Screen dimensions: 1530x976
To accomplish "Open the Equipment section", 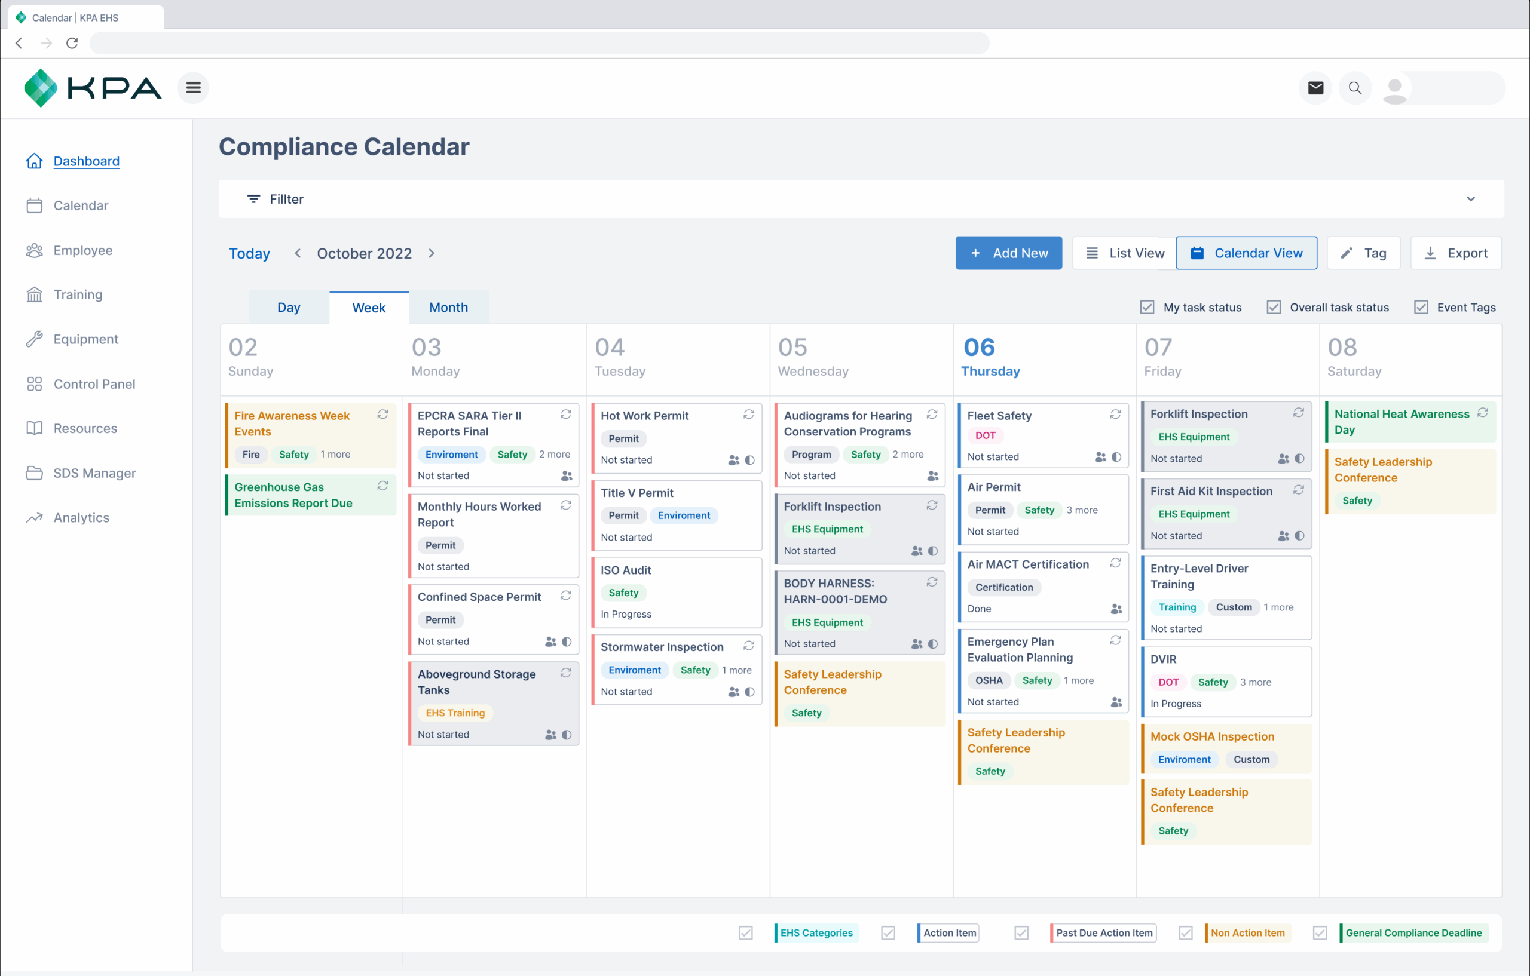I will (x=86, y=339).
